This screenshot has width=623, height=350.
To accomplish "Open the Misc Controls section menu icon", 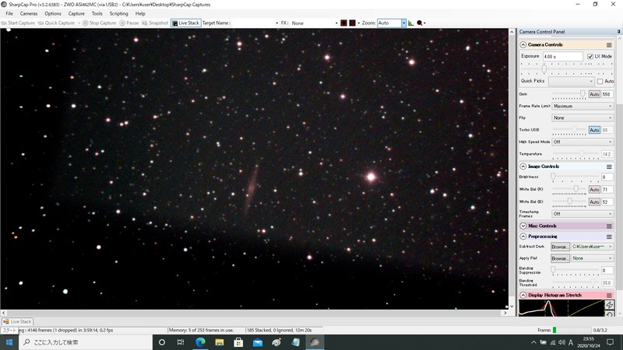I will coord(609,226).
